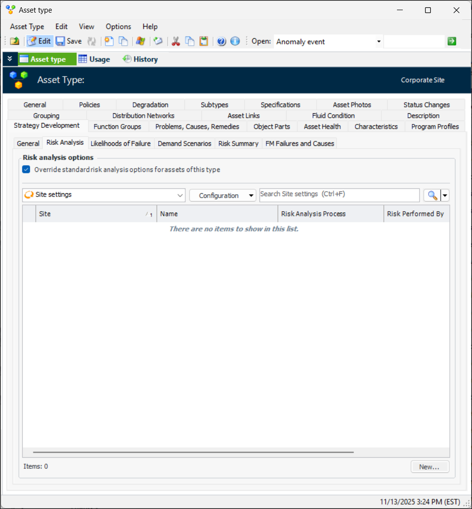Screen dimensions: 472x509
Task: Expand the search options arrow
Action: [x=445, y=196]
